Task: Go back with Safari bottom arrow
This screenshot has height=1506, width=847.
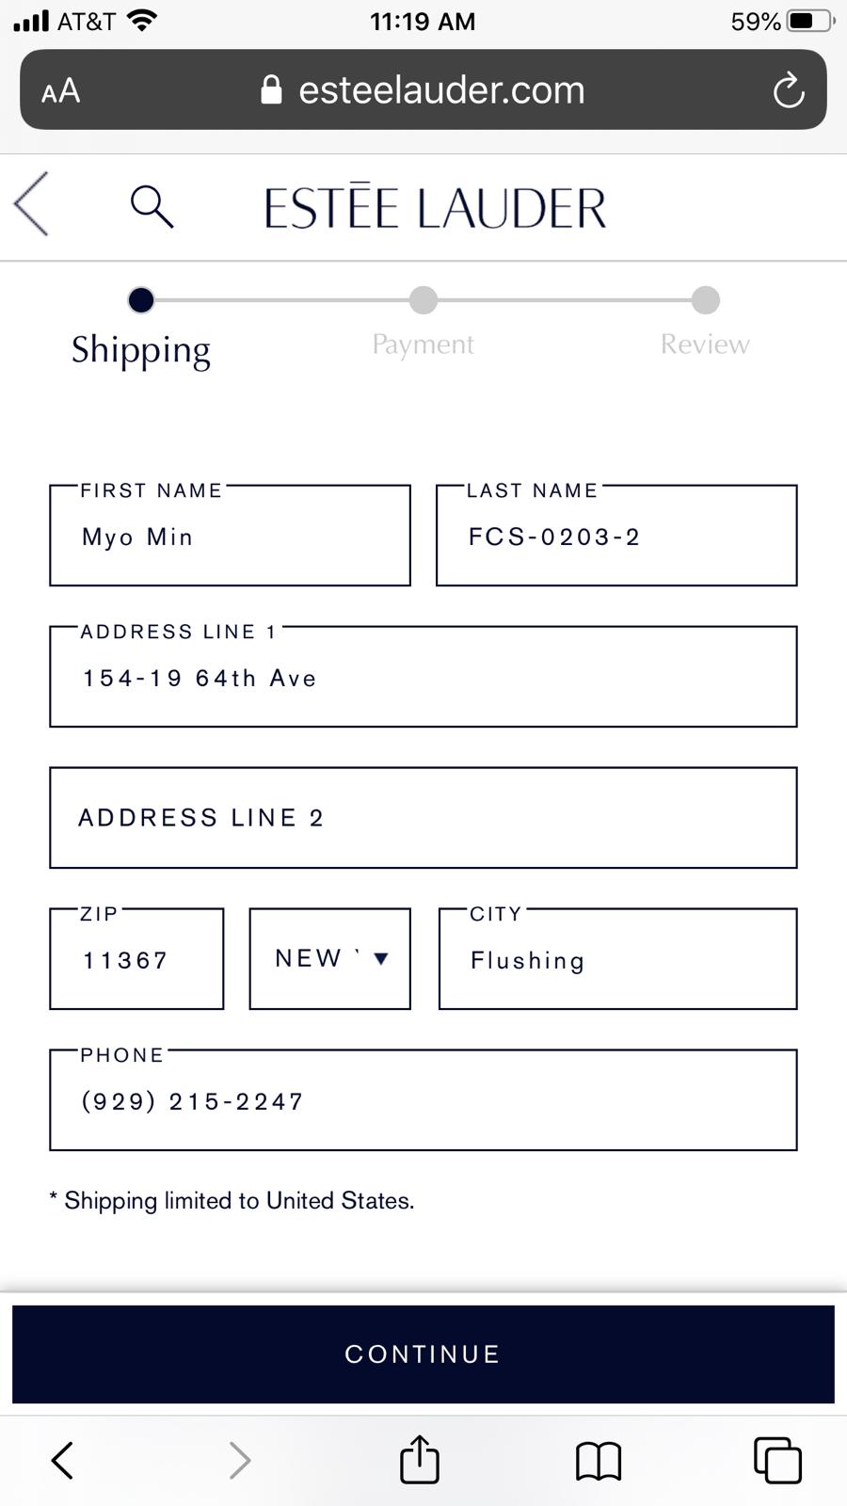Action: click(62, 1461)
